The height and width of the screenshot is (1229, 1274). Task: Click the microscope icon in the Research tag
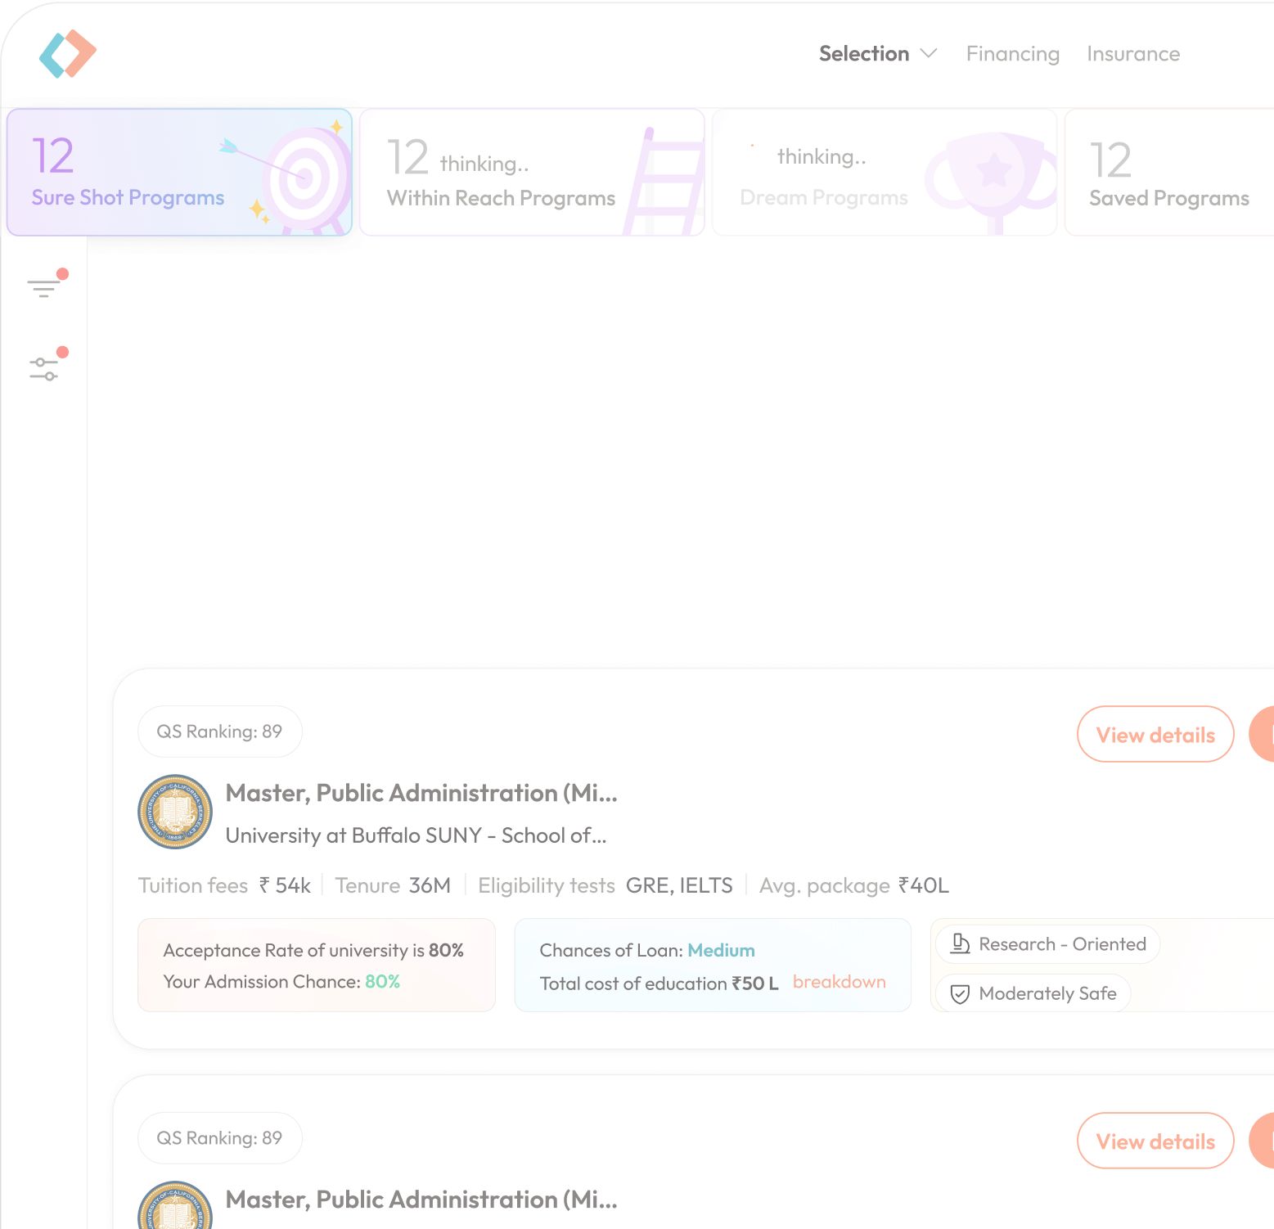point(960,944)
